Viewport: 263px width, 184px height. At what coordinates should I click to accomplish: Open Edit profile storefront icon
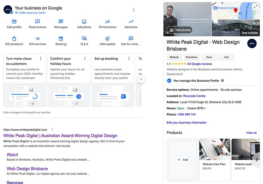coord(14,21)
